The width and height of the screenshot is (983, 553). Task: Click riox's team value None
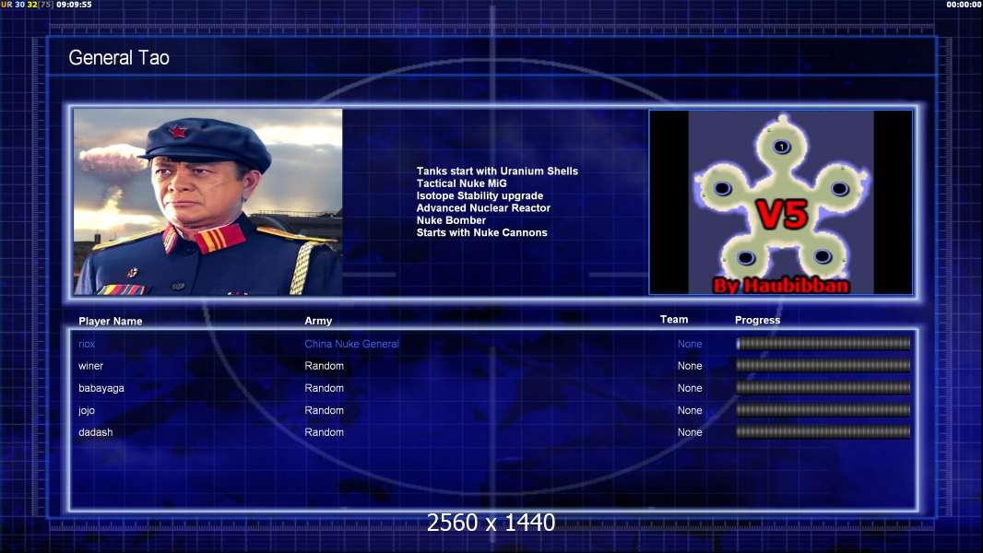pyautogui.click(x=690, y=344)
